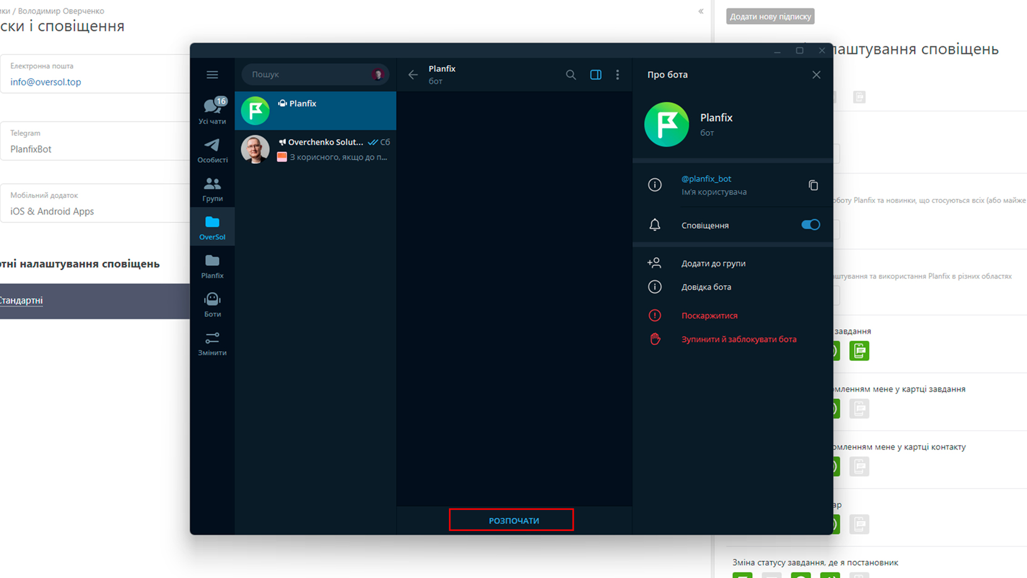Copy the @planfix_bot username
Viewport: 1027px width, 578px height.
(x=813, y=185)
